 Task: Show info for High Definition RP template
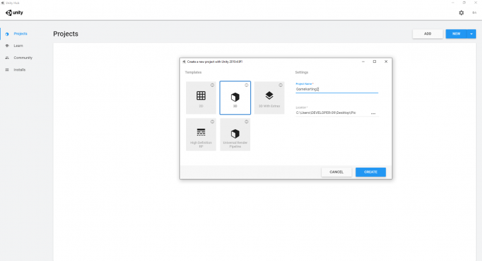click(x=212, y=122)
